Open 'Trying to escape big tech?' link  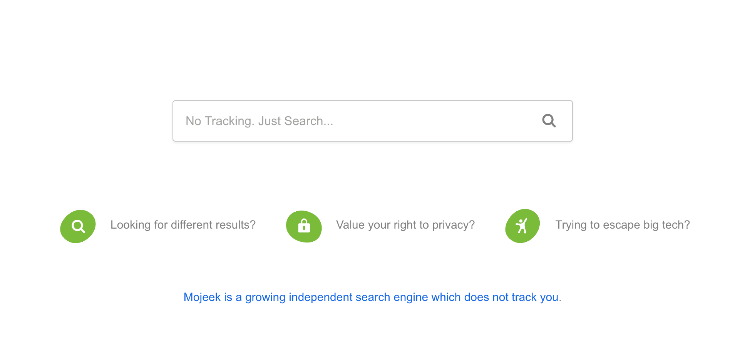point(623,225)
